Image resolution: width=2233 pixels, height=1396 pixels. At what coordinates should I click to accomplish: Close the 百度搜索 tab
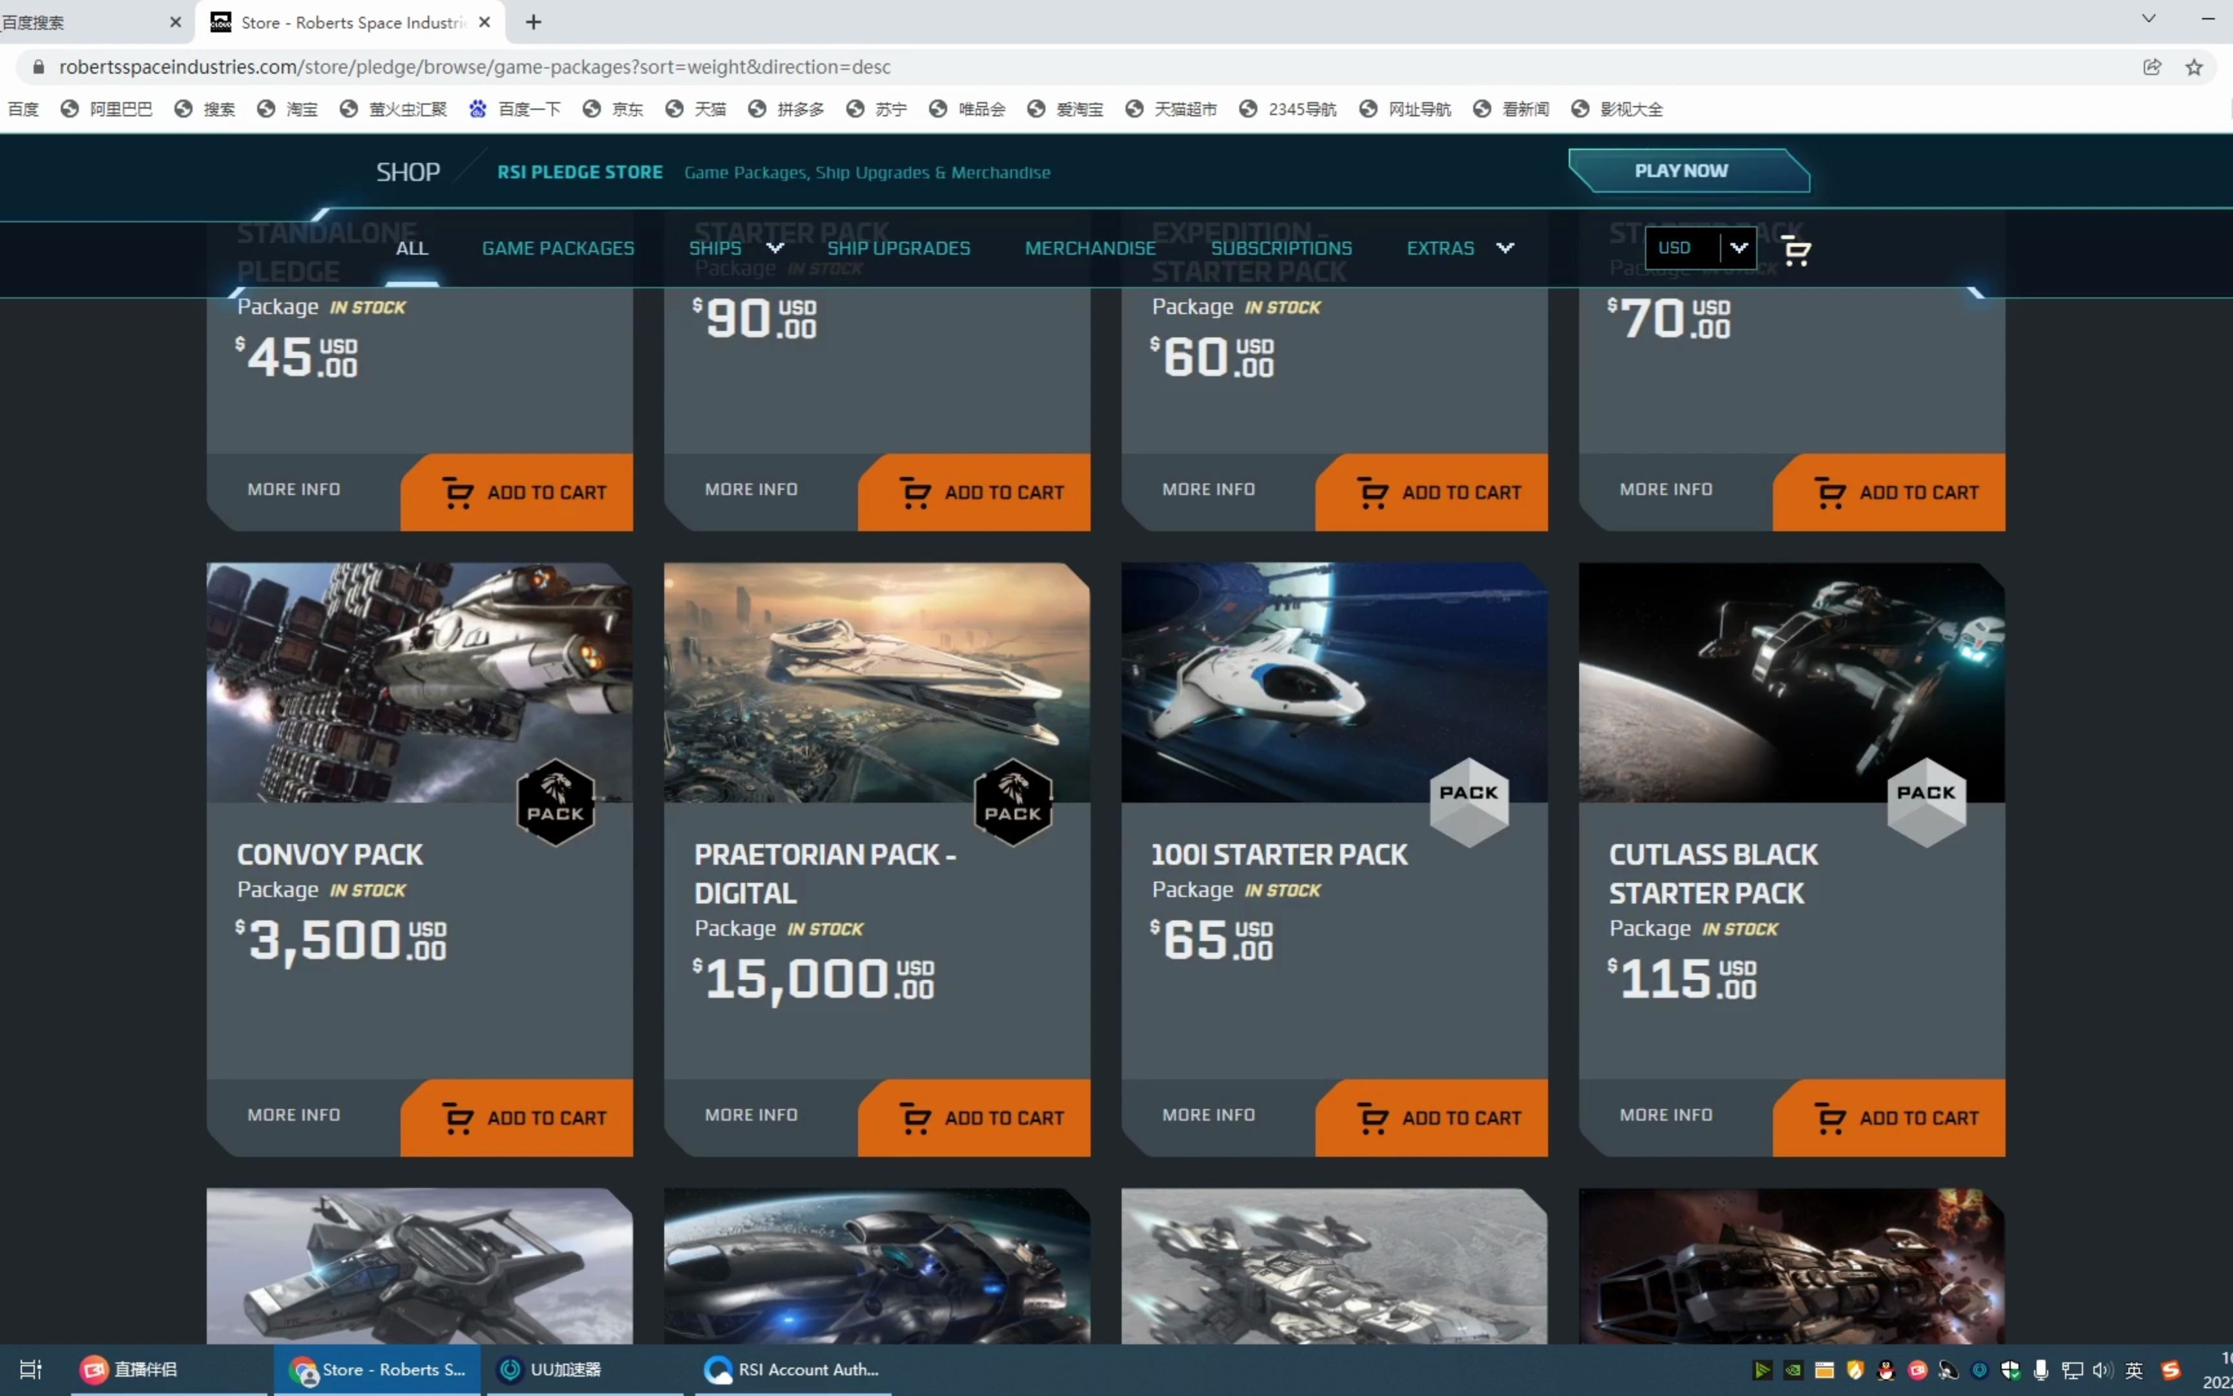point(175,22)
